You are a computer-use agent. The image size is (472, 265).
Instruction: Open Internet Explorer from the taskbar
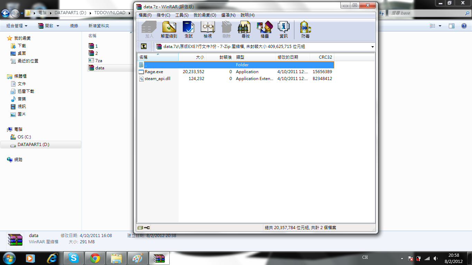click(x=52, y=258)
